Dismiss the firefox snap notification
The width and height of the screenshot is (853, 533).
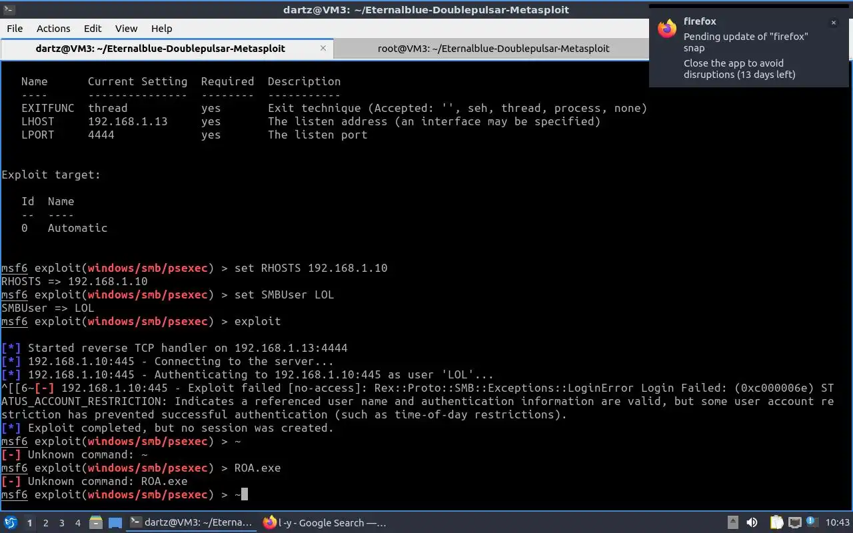(833, 23)
